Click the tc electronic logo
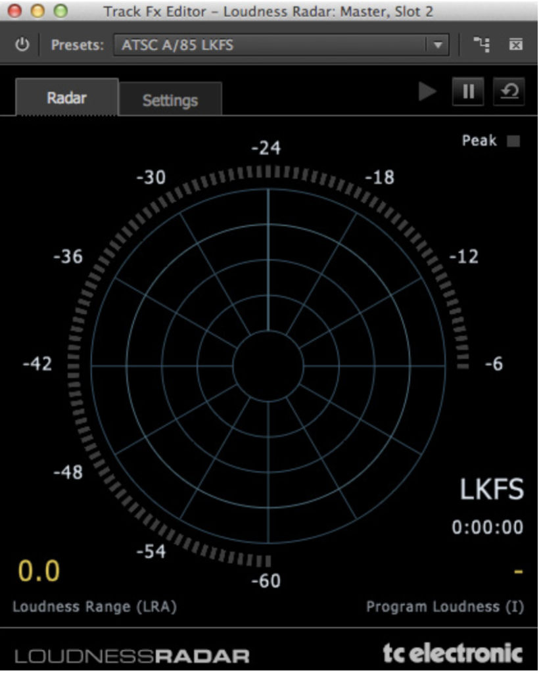 coord(453,653)
